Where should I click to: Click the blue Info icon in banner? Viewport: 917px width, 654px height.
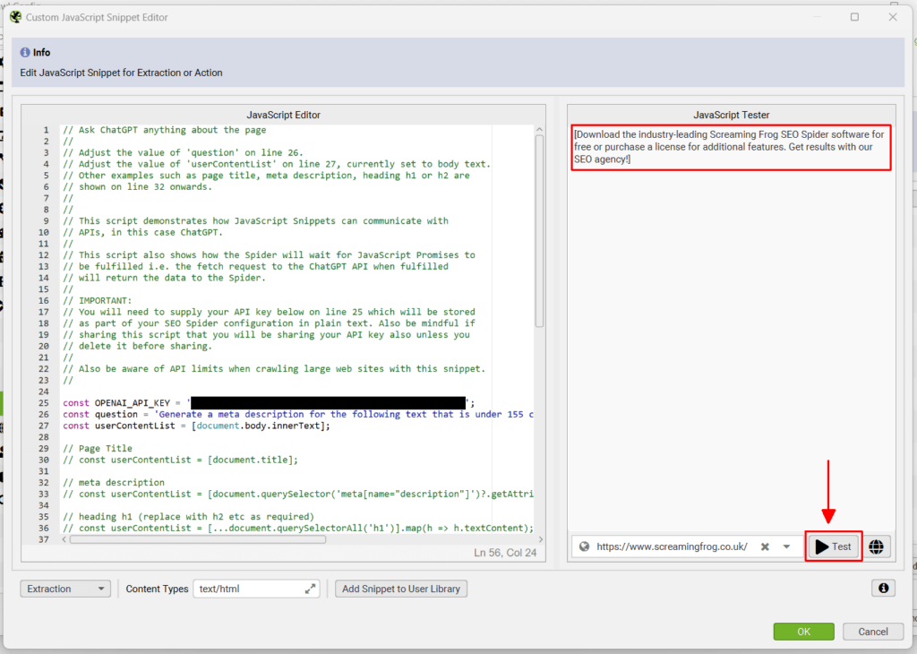click(x=25, y=53)
